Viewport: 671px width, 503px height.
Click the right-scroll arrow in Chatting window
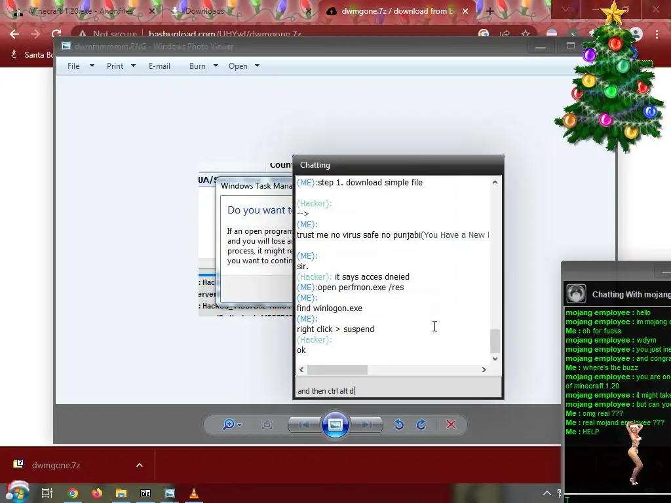click(484, 369)
